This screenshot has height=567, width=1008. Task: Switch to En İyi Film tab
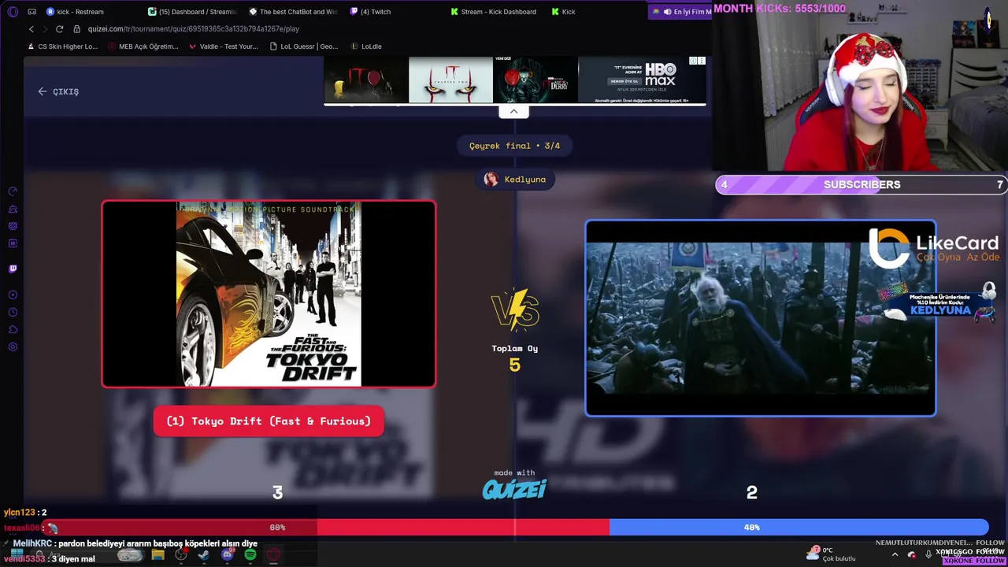(681, 12)
